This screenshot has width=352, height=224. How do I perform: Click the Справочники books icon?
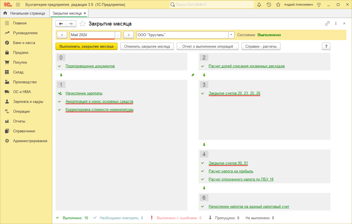pos(7,131)
